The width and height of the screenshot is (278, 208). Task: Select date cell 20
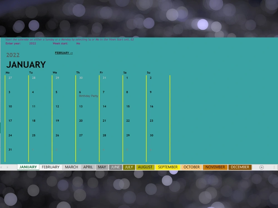point(81,121)
